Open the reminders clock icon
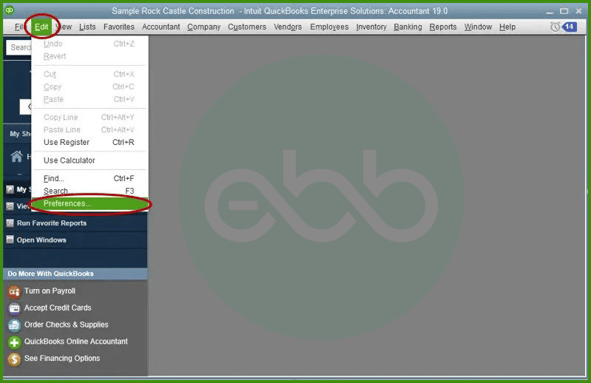This screenshot has height=383, width=591. (555, 27)
